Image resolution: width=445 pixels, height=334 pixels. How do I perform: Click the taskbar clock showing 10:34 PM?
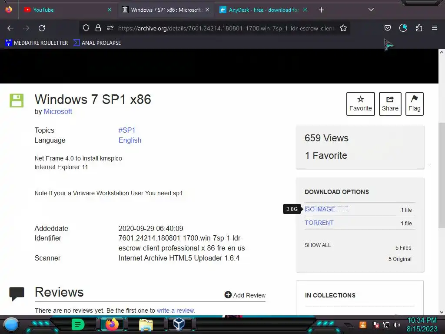pos(422,324)
